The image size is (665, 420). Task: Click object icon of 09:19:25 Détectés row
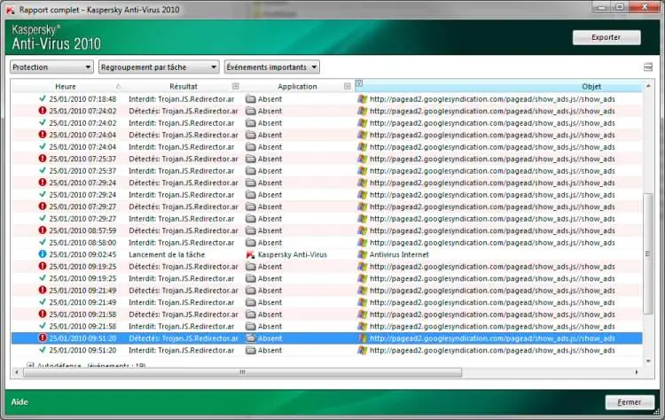click(362, 267)
